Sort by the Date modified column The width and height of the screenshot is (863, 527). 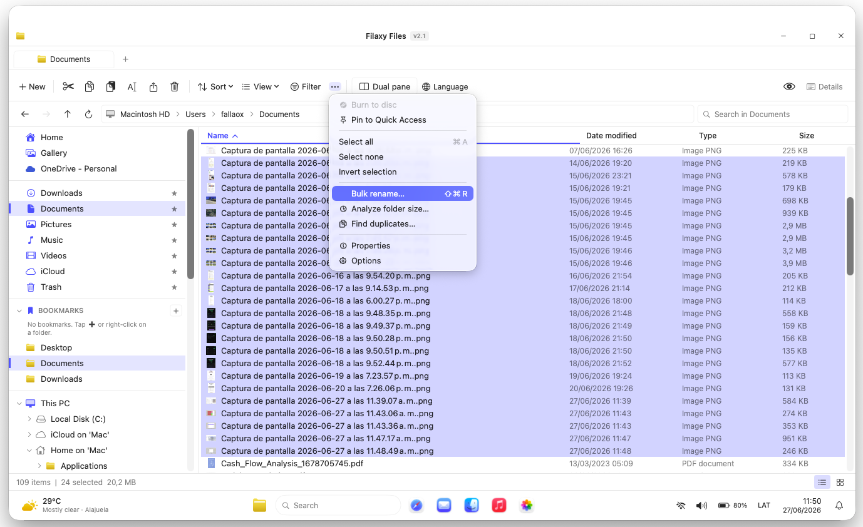coord(611,136)
